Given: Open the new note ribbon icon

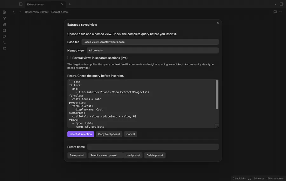Looking at the screenshot, I should click(x=4, y=12).
